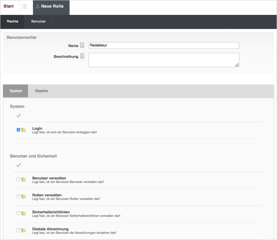
Task: Click the help icon next to Beschreibung
Action: pos(82,56)
